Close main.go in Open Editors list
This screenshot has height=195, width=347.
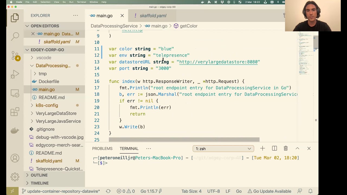pyautogui.click(x=33, y=34)
